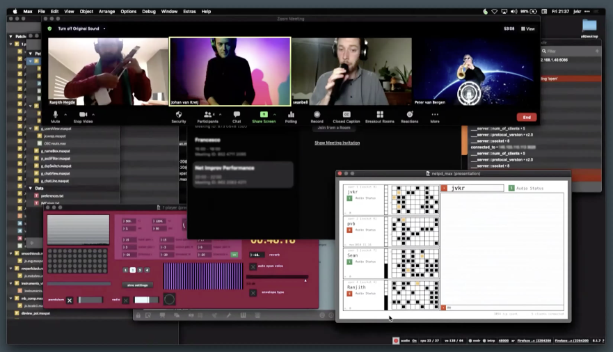Viewport: 613px width, 352px height.
Task: Mute the microphone in Zoom
Action: coord(56,115)
